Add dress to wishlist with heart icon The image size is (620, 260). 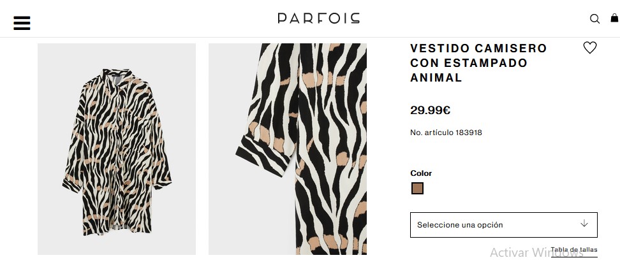coord(590,48)
